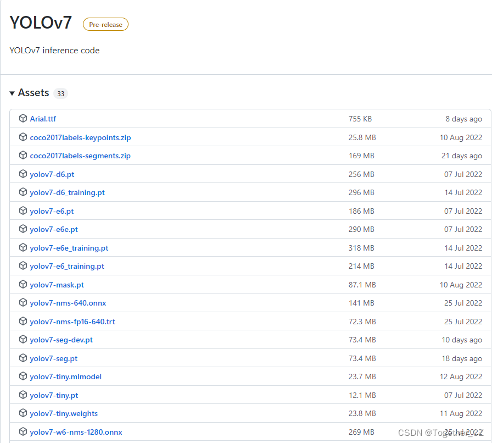Select the cube icon beside yolov7-nms-640.onnx
Screen dimensions: 492x443
[x=23, y=303]
